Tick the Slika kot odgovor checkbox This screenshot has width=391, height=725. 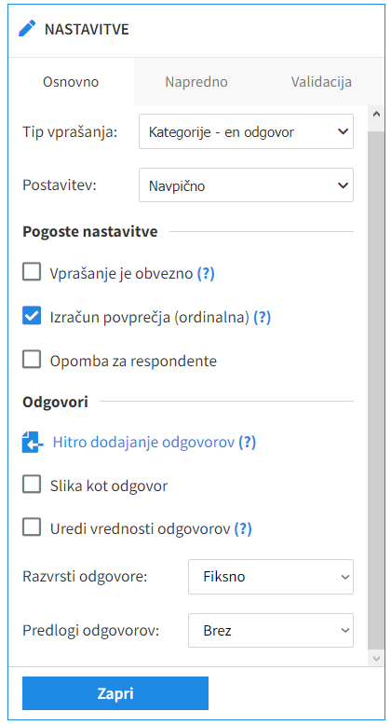(x=32, y=485)
